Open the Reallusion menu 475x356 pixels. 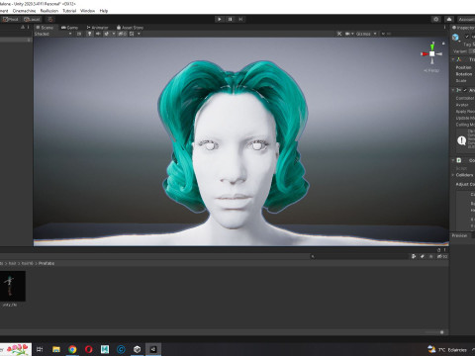tap(49, 11)
